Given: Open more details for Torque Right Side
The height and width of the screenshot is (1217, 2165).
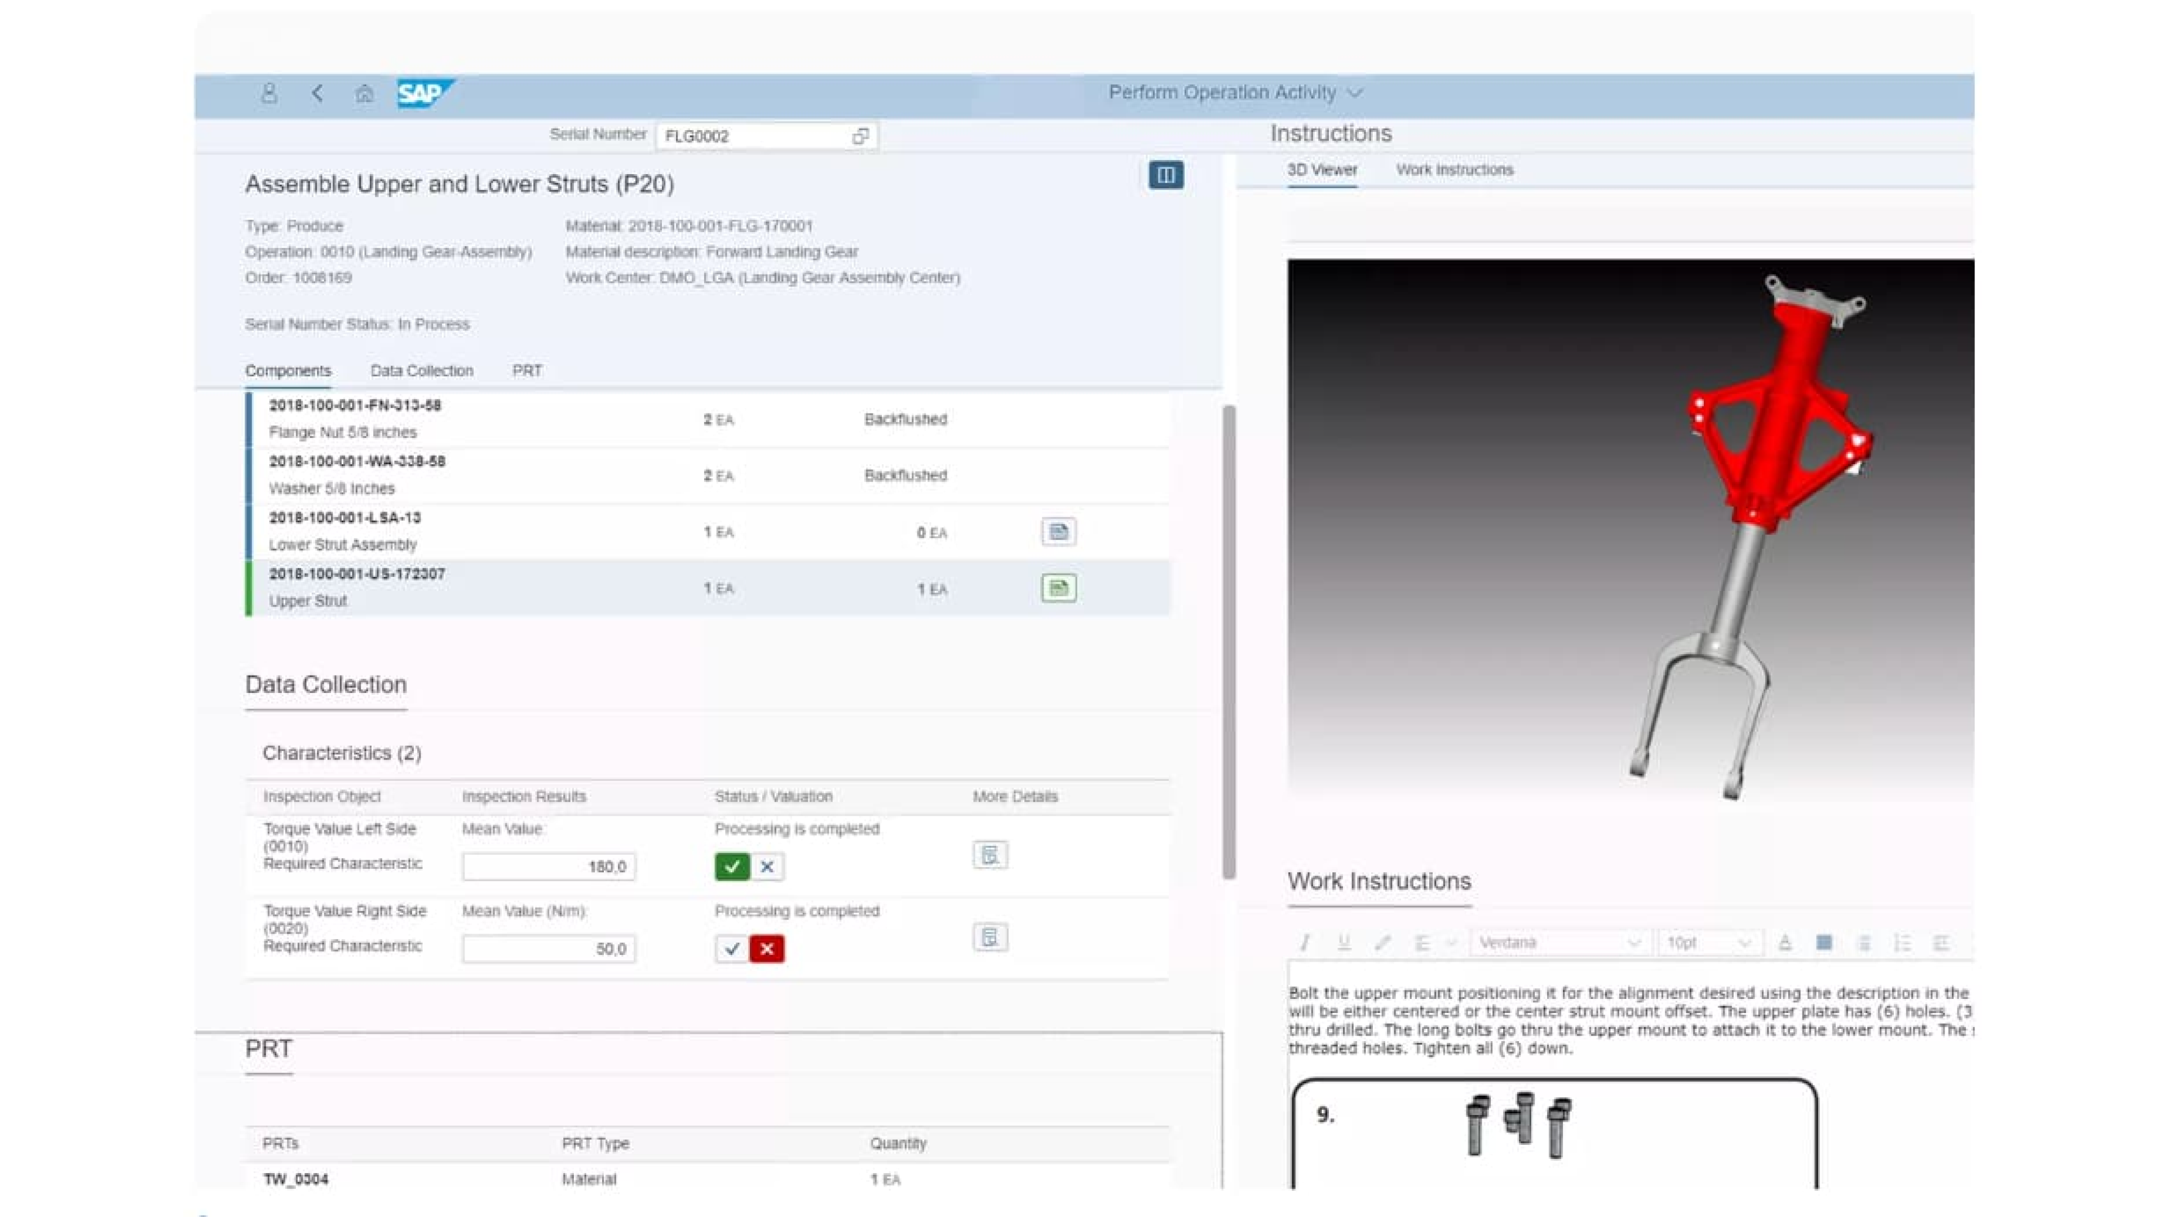Looking at the screenshot, I should [x=990, y=938].
